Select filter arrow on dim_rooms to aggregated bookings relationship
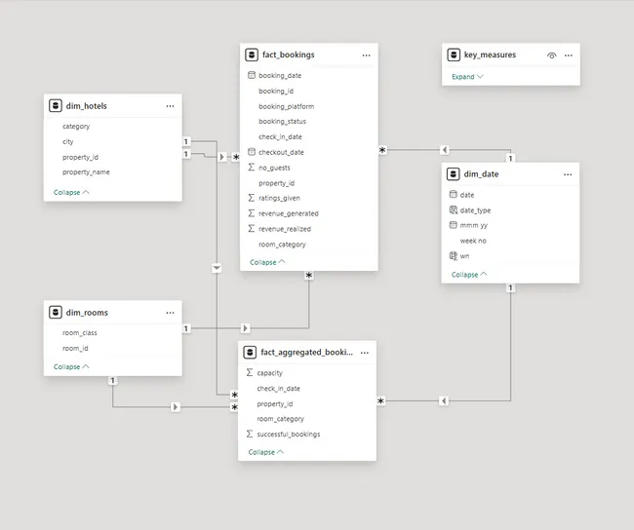 pyautogui.click(x=175, y=407)
